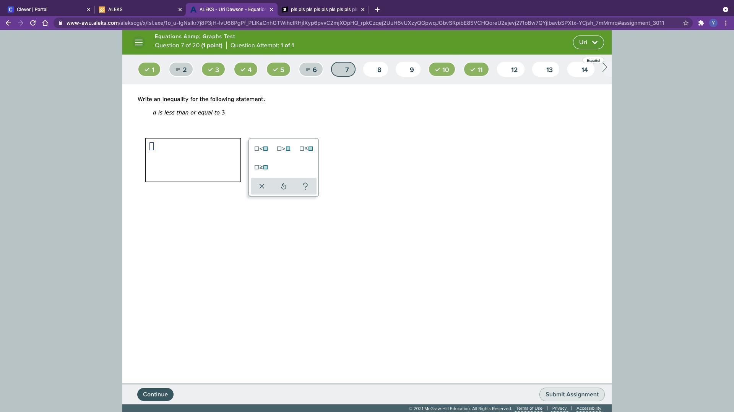
Task: Jump to completed question 10
Action: pyautogui.click(x=442, y=70)
